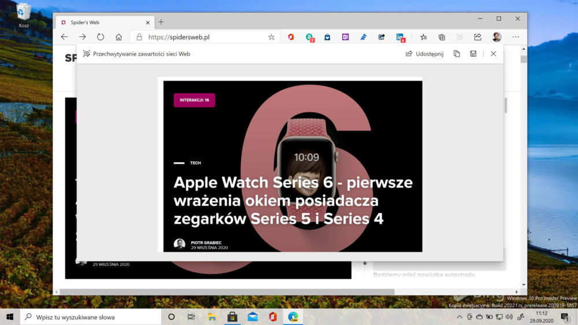This screenshot has height=325, width=578.
Task: Click the page scroll down arrow
Action: 524,285
